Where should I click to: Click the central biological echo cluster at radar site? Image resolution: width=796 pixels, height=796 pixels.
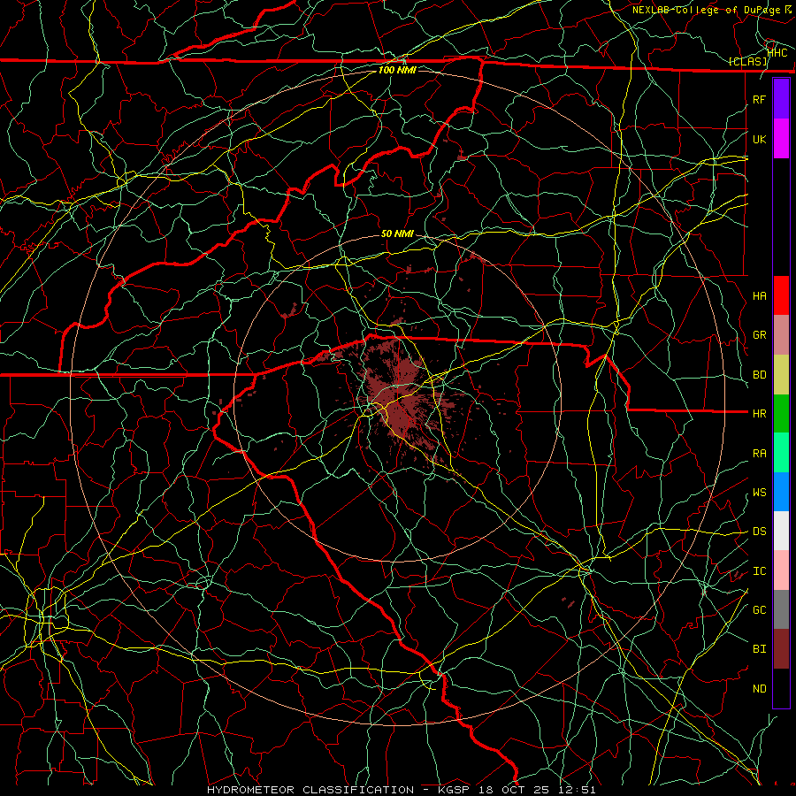click(x=400, y=399)
